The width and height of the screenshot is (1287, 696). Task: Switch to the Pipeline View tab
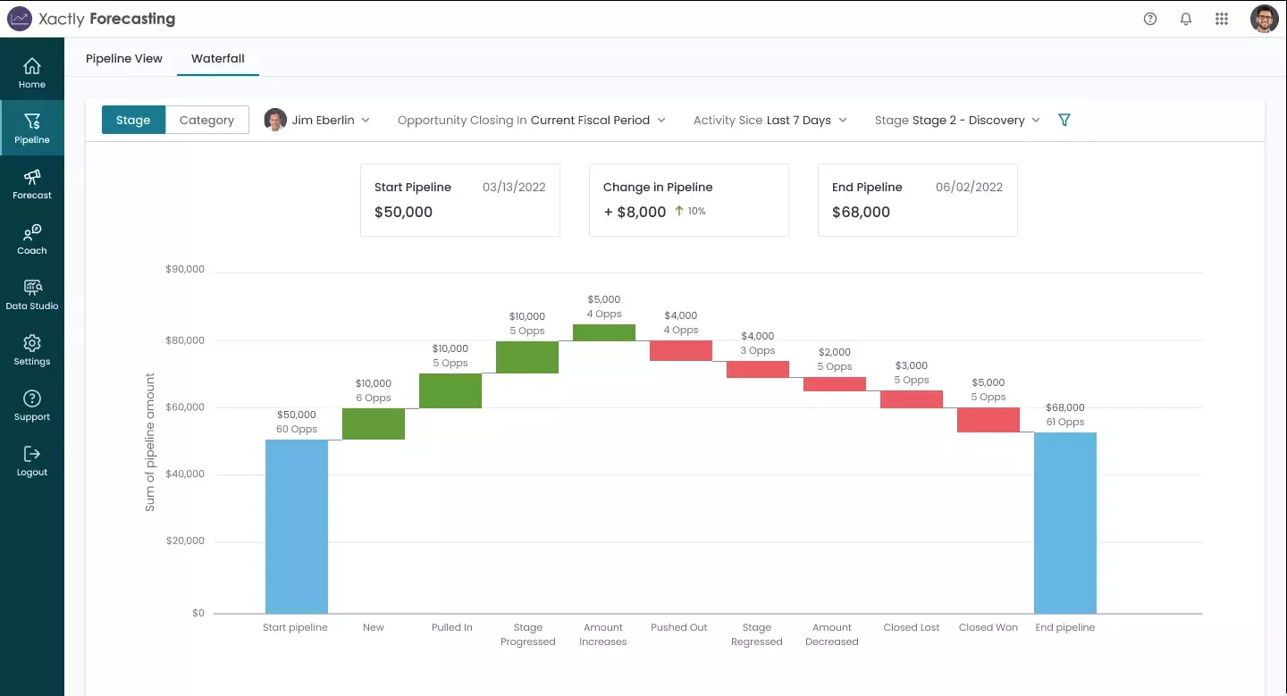124,59
